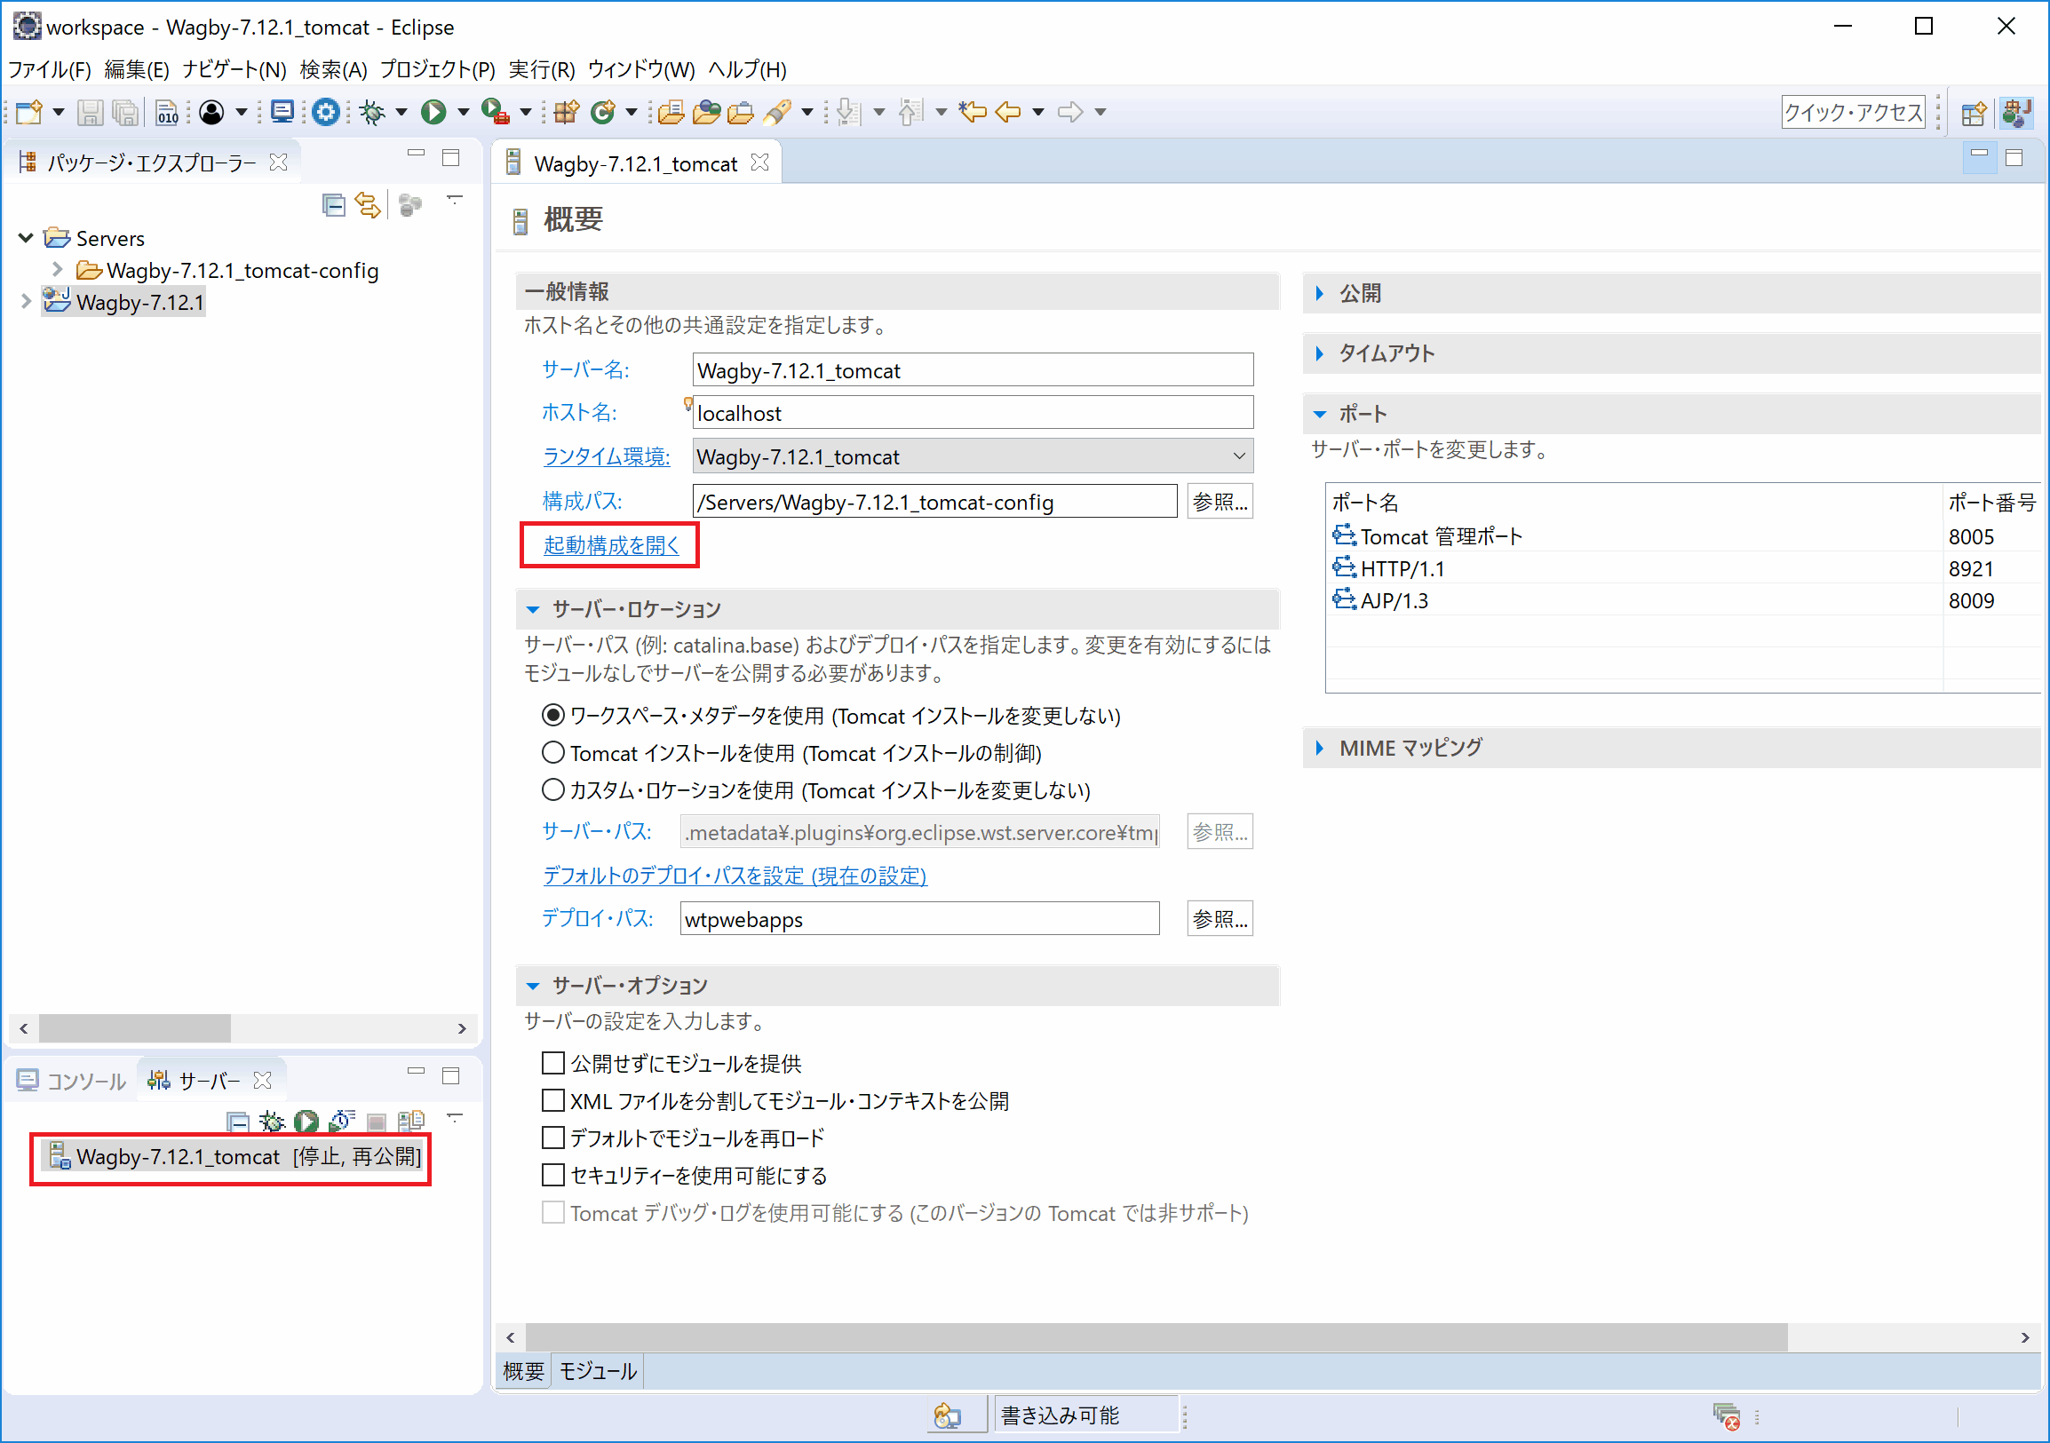Click the 起動構成を開く link
Screen dimensions: 2050x1443
(x=612, y=545)
